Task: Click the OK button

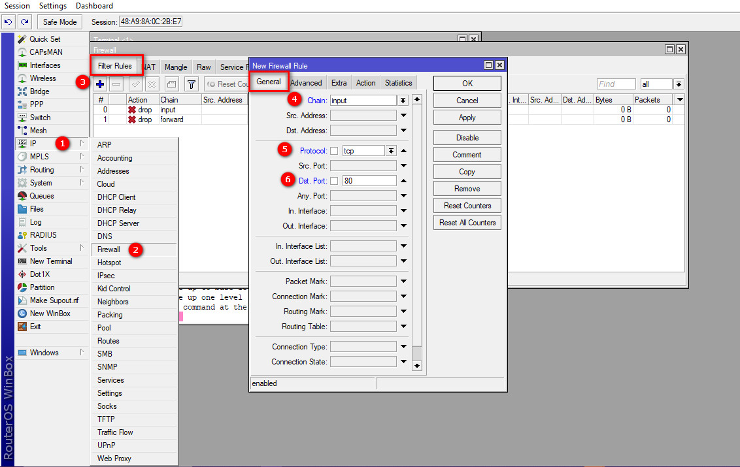Action: (467, 84)
